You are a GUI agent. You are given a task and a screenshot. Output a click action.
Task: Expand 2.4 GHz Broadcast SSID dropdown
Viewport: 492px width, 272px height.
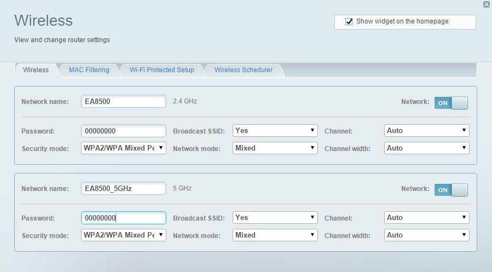point(275,130)
